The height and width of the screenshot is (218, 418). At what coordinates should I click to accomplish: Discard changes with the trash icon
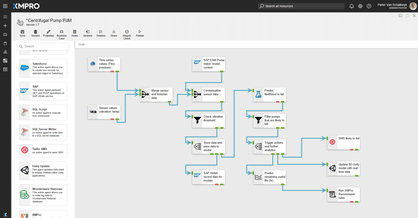36,32
